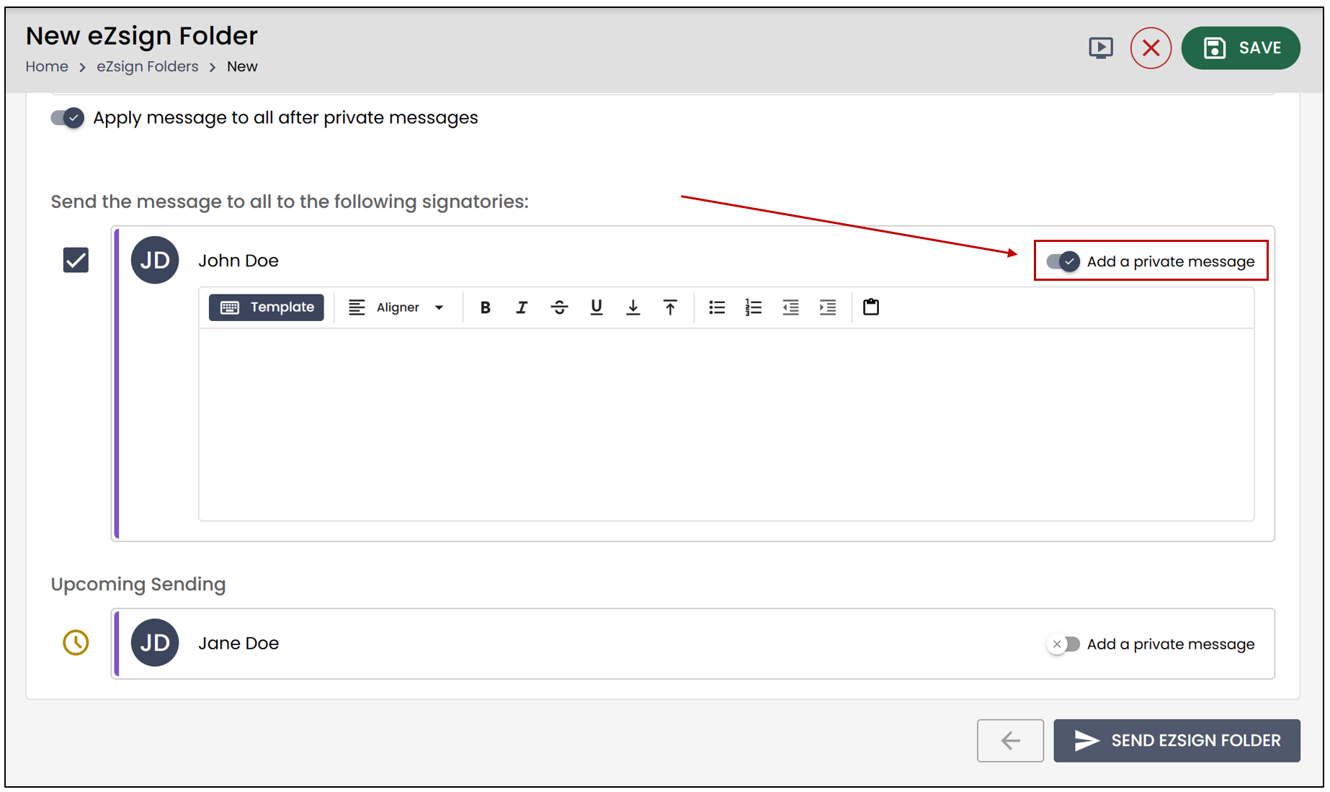The width and height of the screenshot is (1330, 792).
Task: Navigate to Home breadcrumb link
Action: [x=47, y=67]
